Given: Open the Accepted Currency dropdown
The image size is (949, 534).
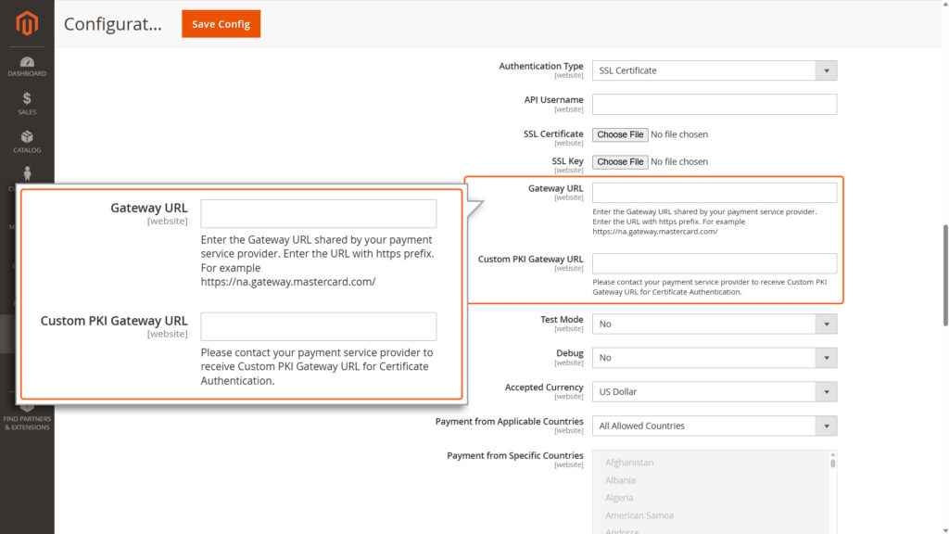Looking at the screenshot, I should point(714,391).
